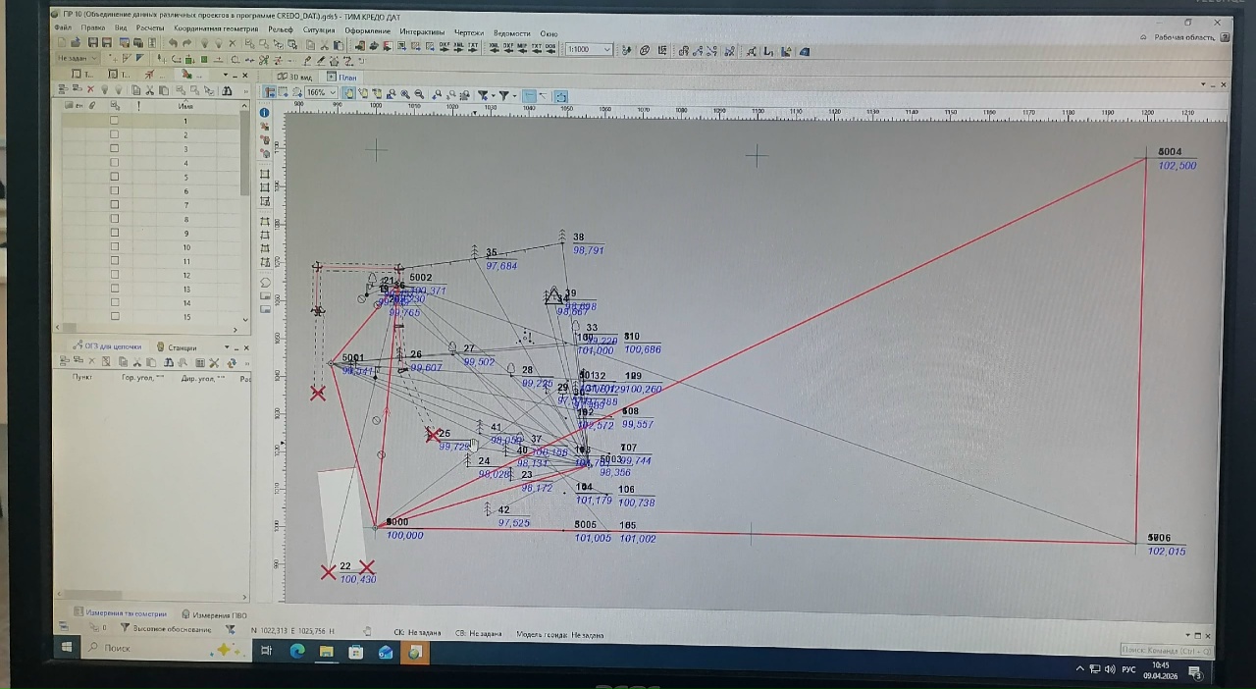Open Microsoft Edge from the taskbar
The height and width of the screenshot is (689, 1256).
pyautogui.click(x=296, y=651)
